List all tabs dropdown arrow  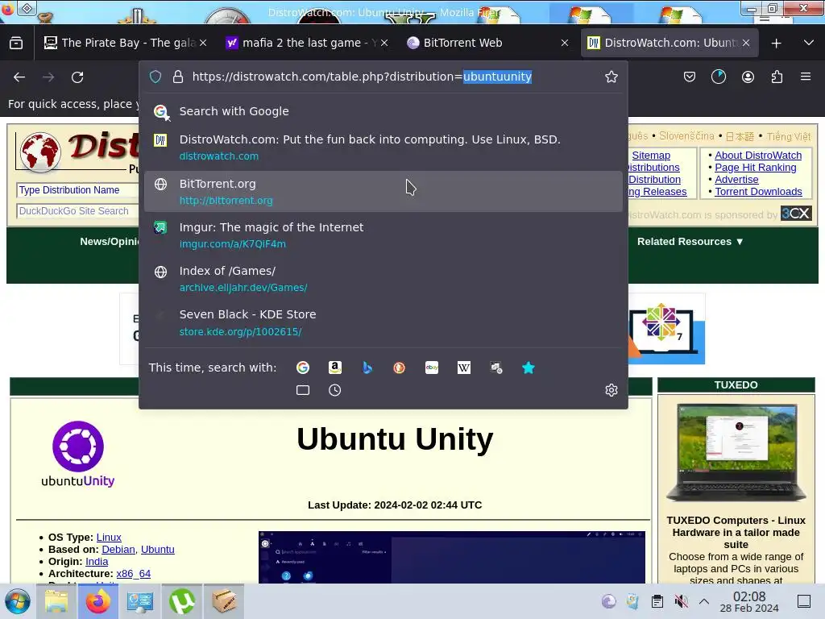pyautogui.click(x=809, y=43)
